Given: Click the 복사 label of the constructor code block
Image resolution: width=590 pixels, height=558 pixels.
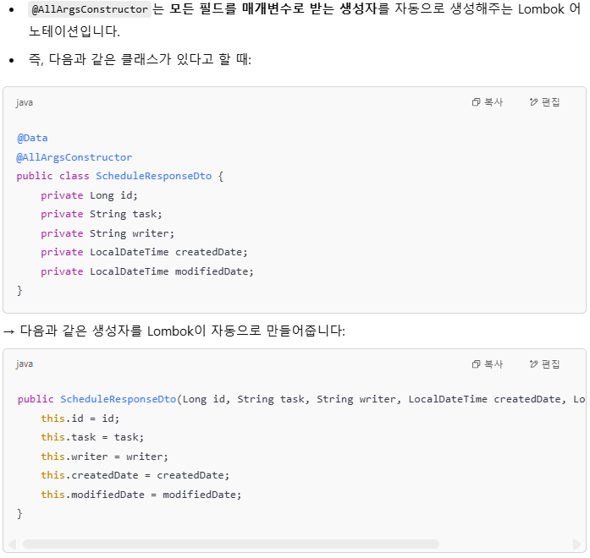Looking at the screenshot, I should point(494,364).
